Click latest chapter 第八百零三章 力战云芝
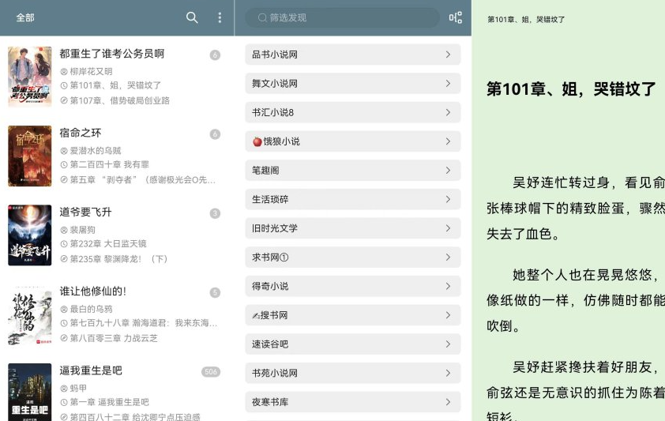Image resolution: width=665 pixels, height=421 pixels. click(x=114, y=338)
